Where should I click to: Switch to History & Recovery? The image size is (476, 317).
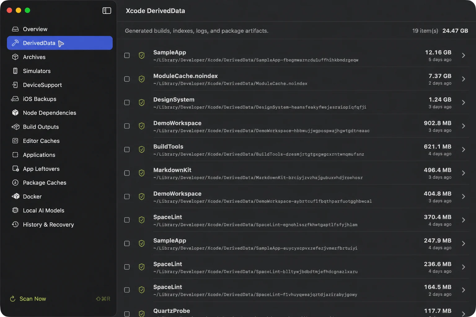[60, 224]
